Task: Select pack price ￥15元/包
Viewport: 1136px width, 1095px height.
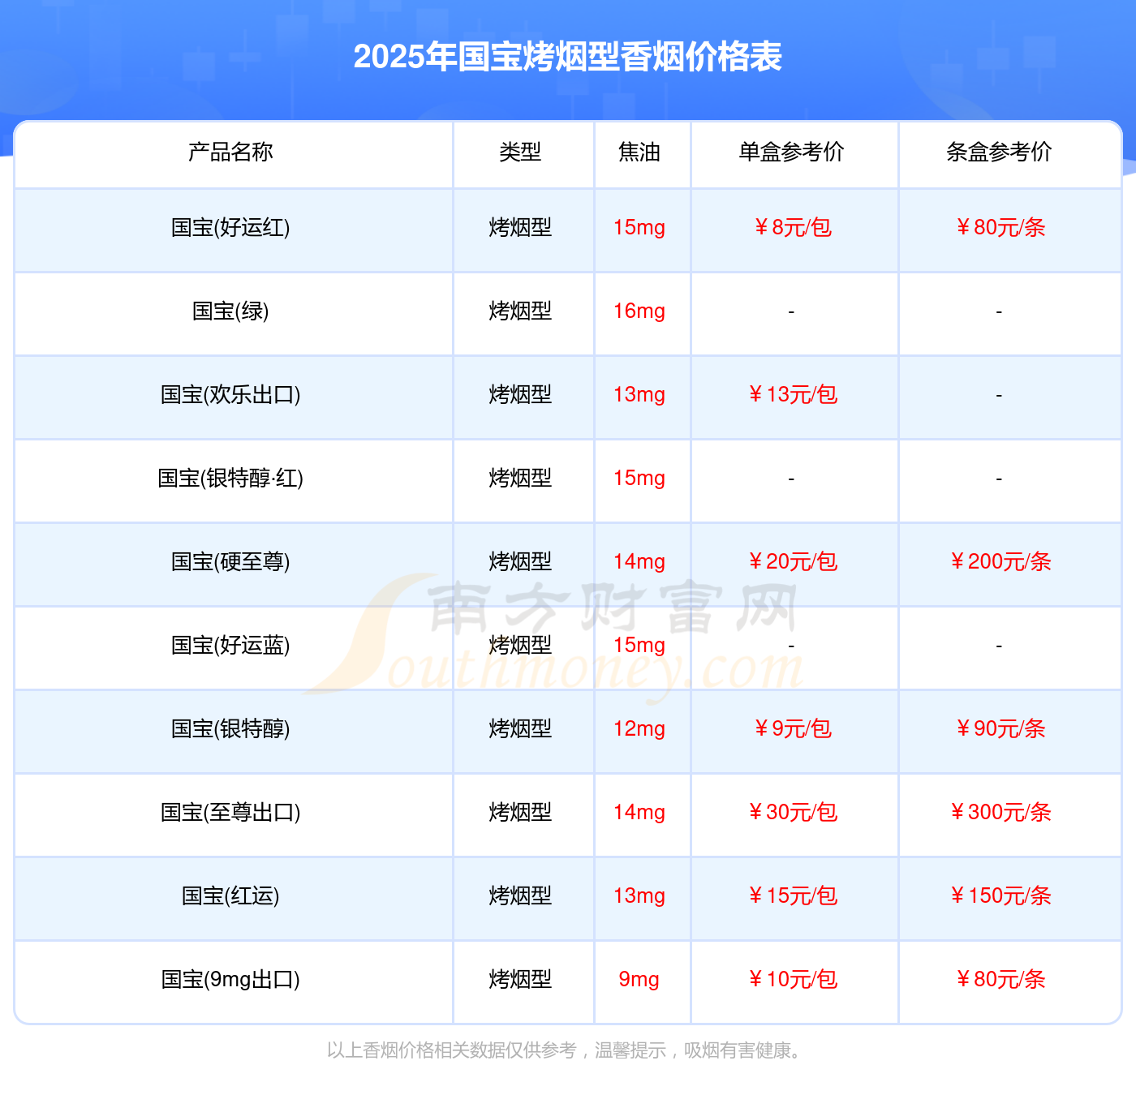Action: (x=792, y=896)
